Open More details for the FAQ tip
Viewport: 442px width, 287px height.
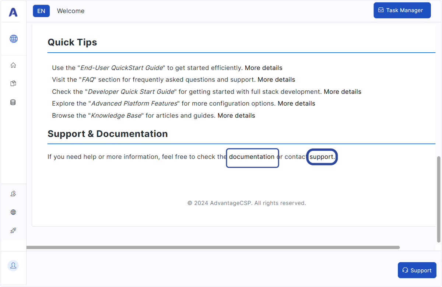point(276,80)
